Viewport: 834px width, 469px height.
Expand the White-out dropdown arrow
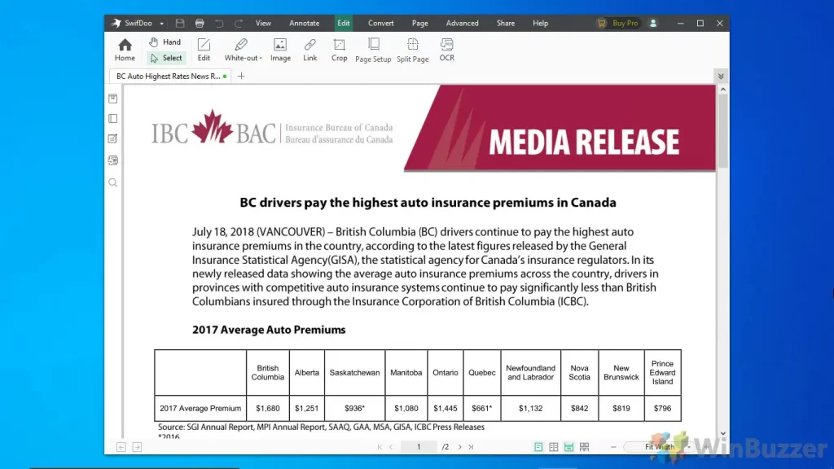click(x=262, y=59)
